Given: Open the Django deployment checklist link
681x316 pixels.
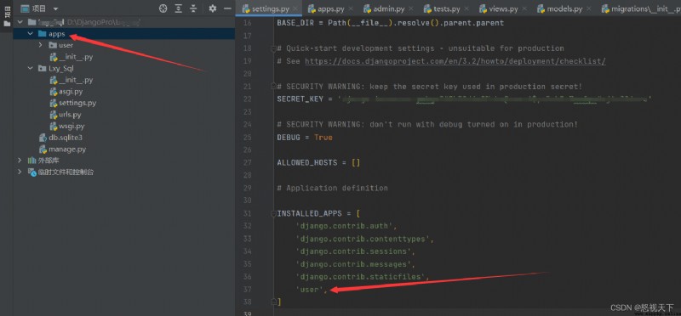Looking at the screenshot, I should (x=455, y=61).
